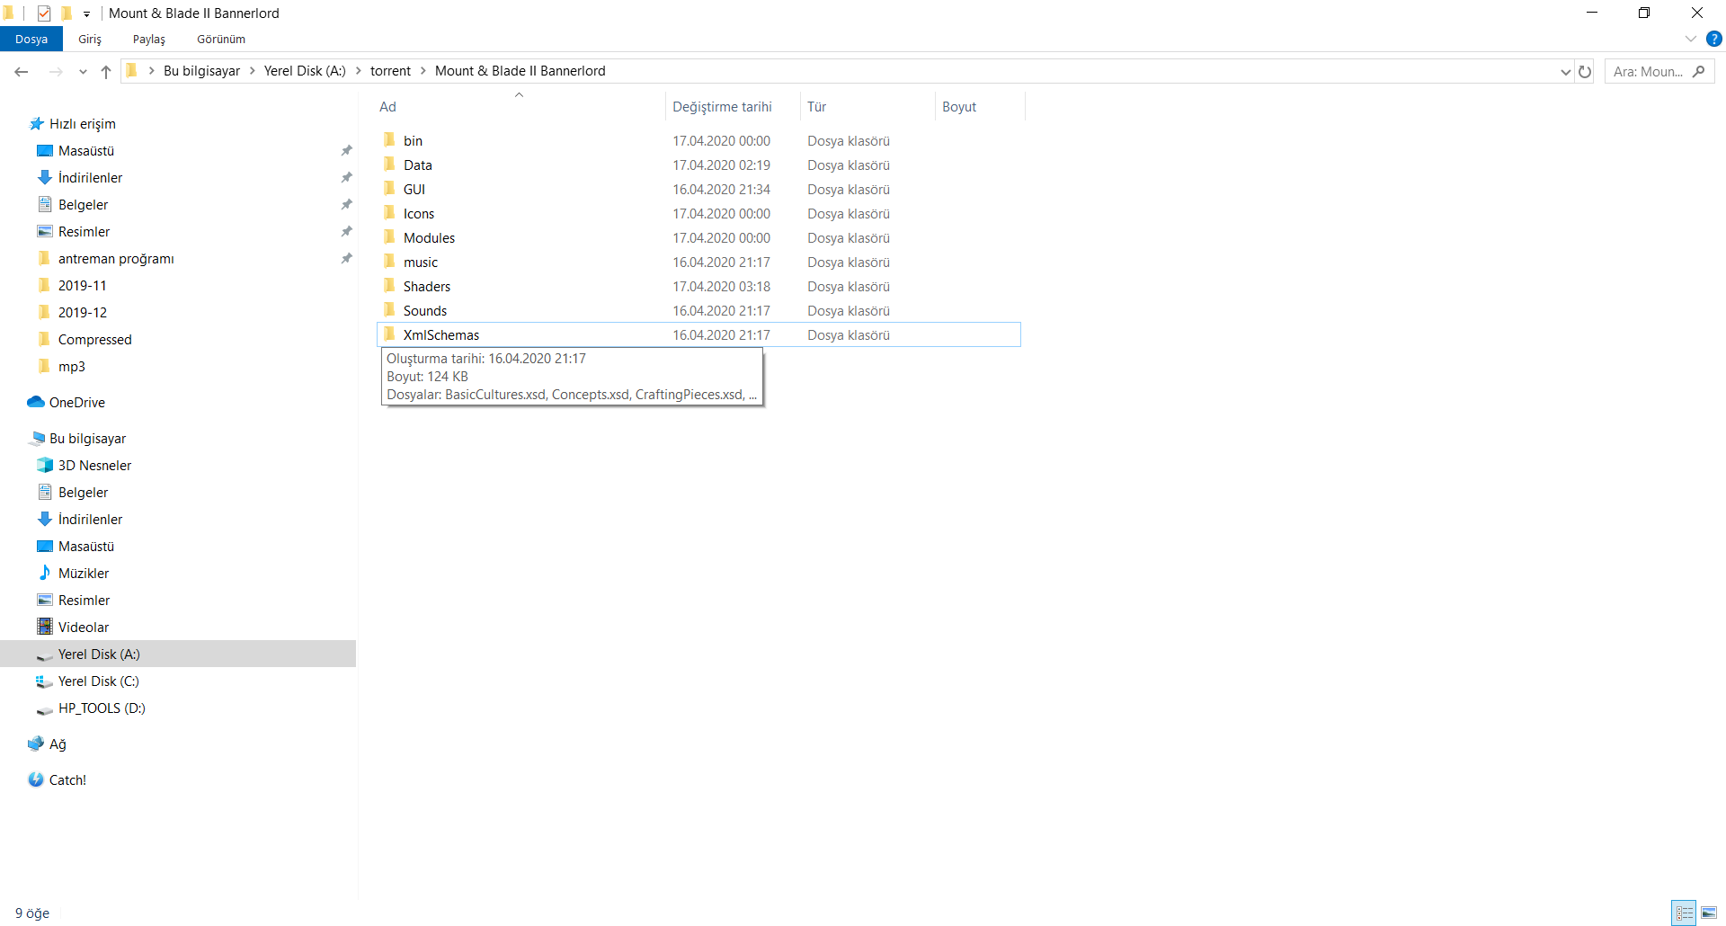
Task: Switch to the Görünüm ribbon tab
Action: pyautogui.click(x=221, y=39)
